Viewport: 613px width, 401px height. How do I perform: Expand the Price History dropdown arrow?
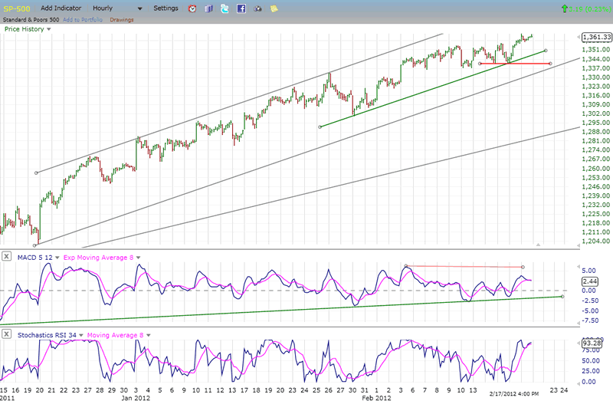pyautogui.click(x=49, y=29)
